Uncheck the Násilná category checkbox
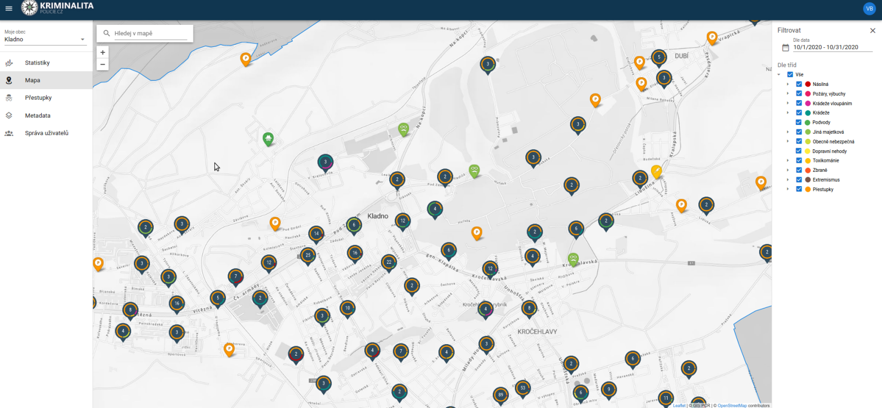 (799, 84)
